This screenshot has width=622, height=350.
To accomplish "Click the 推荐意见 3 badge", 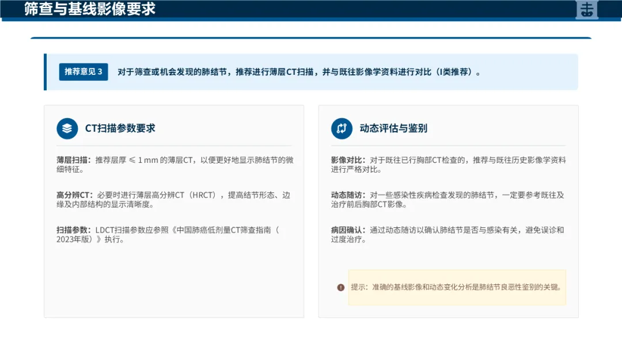I will point(84,72).
